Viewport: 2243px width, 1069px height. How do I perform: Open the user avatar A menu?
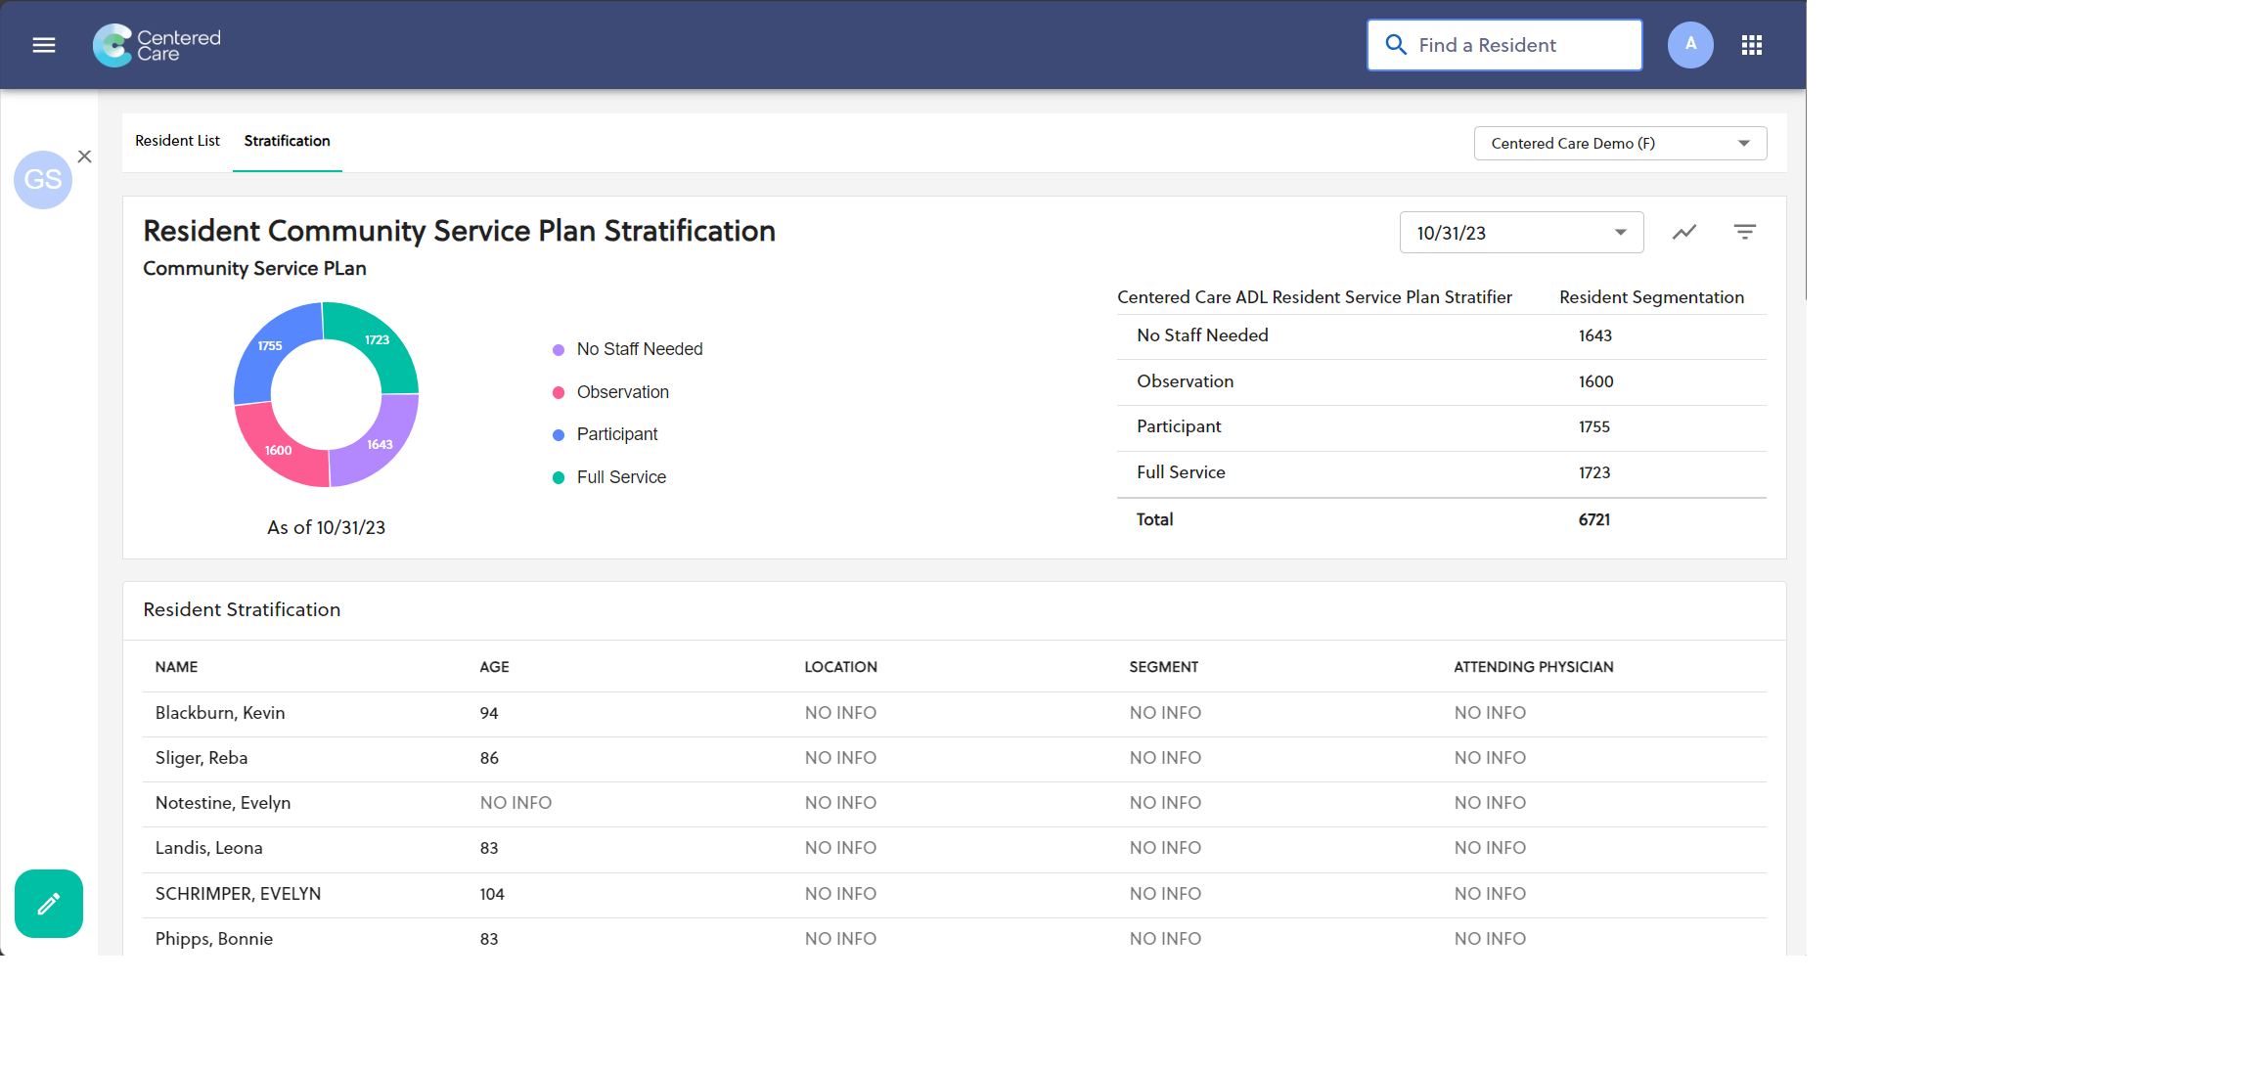pyautogui.click(x=1690, y=45)
